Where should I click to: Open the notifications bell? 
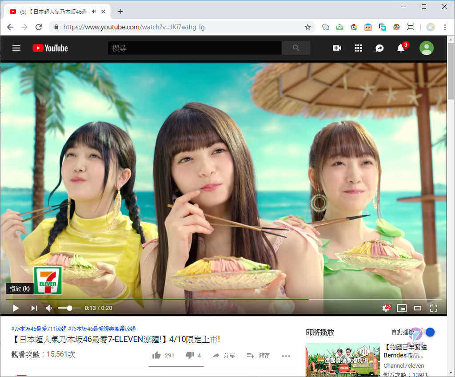401,48
